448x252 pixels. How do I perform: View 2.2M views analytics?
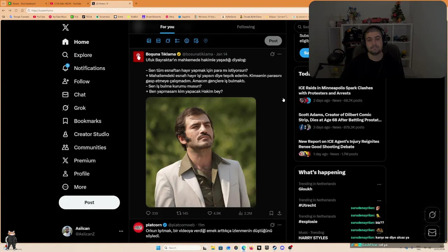click(x=245, y=213)
